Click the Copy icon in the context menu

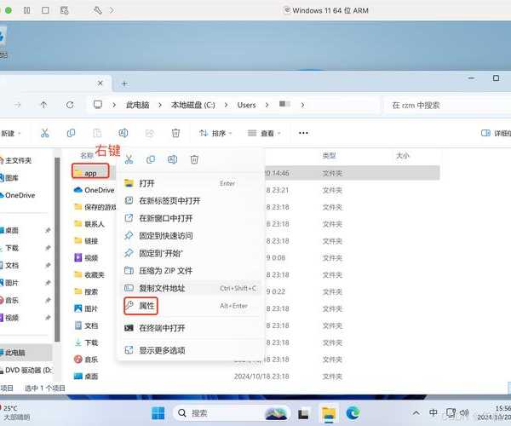tap(150, 159)
